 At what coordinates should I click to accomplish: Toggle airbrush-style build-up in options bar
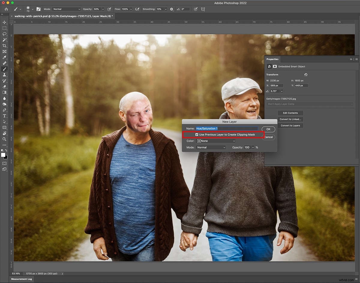pos(137,9)
